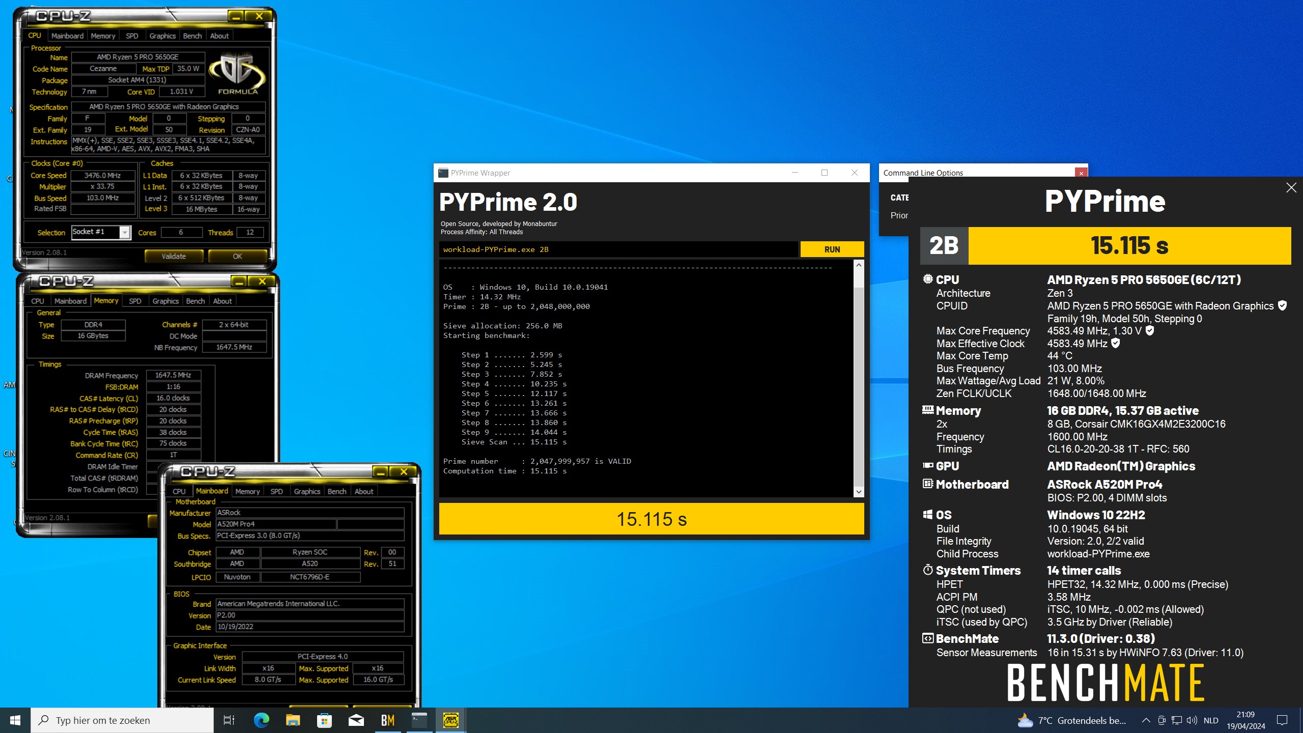
Task: Close the CPU-Z Memory window
Action: pyautogui.click(x=262, y=281)
